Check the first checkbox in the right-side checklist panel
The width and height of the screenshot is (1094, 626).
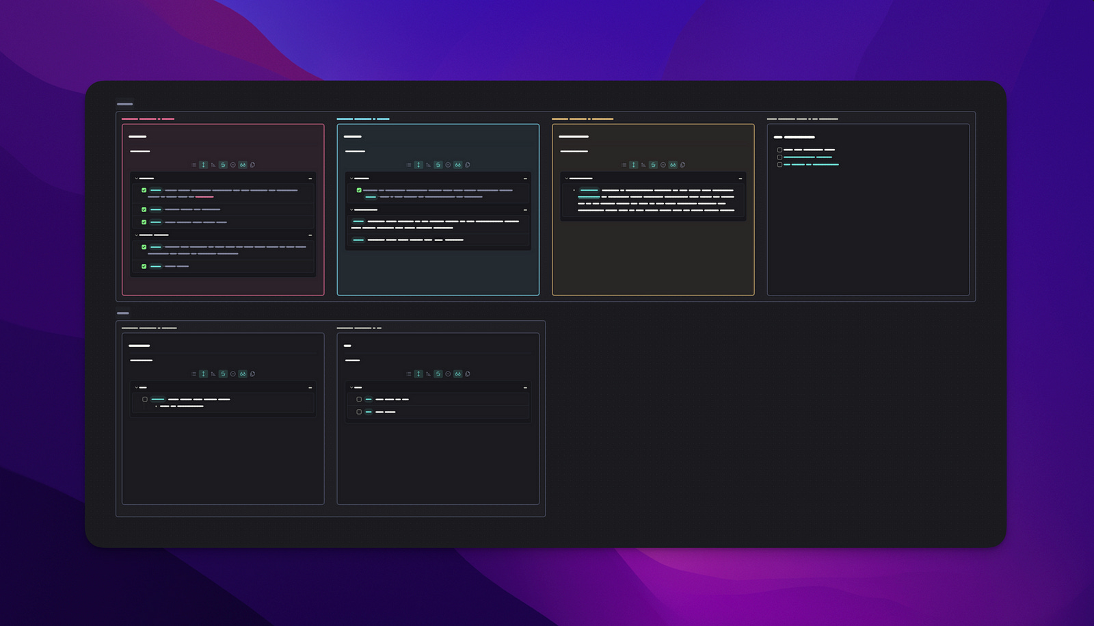click(x=779, y=150)
